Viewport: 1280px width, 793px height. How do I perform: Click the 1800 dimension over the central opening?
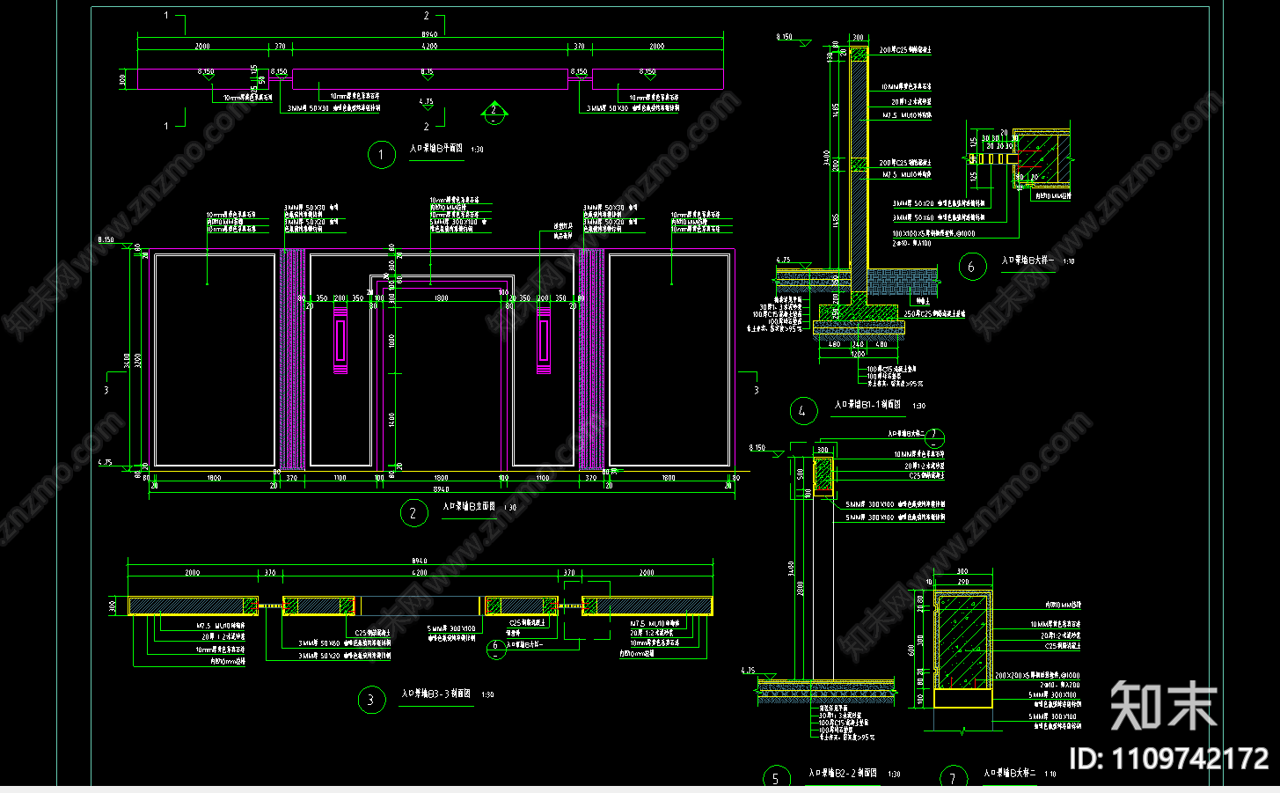(441, 298)
